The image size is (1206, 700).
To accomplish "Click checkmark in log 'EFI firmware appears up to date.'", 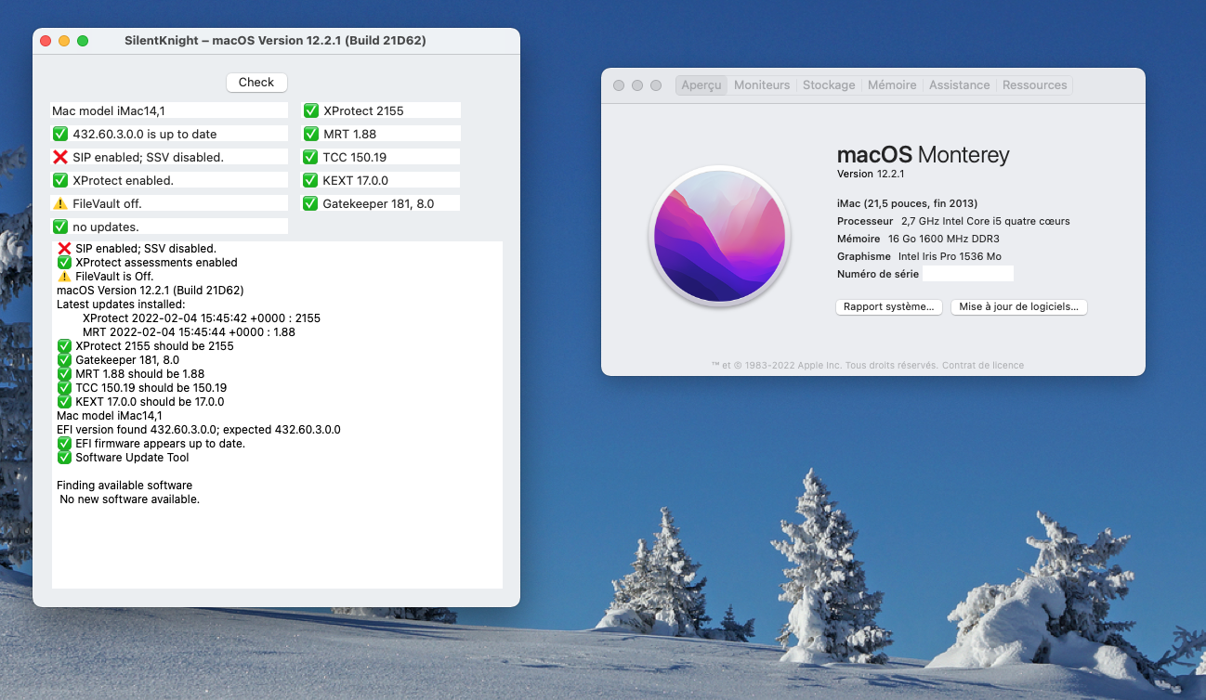I will click(64, 444).
